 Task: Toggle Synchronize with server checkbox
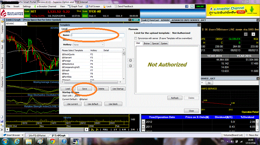[x=136, y=38]
